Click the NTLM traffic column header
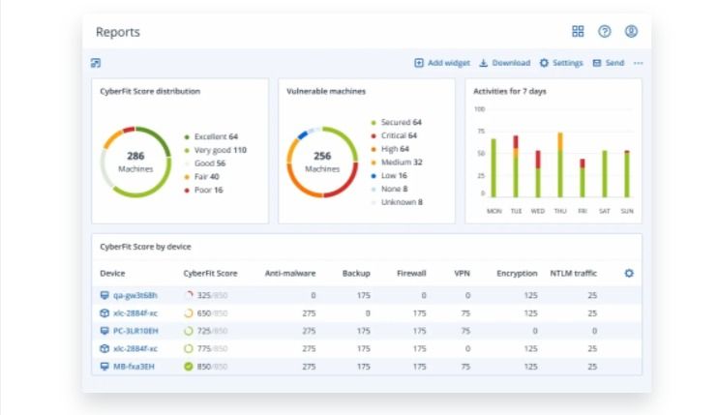Viewport: 718px width, 415px height. [x=573, y=274]
